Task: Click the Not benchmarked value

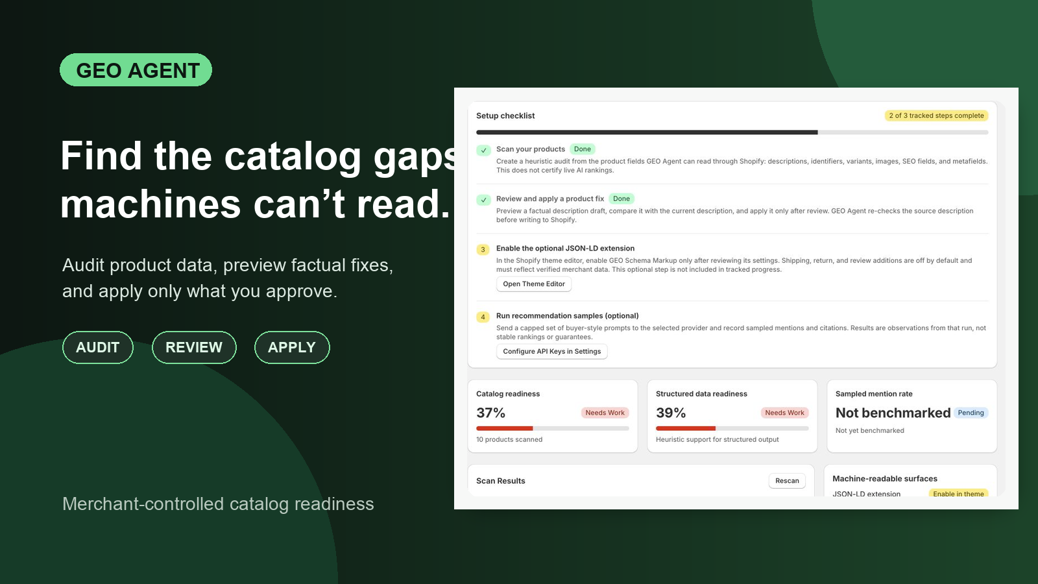Action: [x=893, y=413]
